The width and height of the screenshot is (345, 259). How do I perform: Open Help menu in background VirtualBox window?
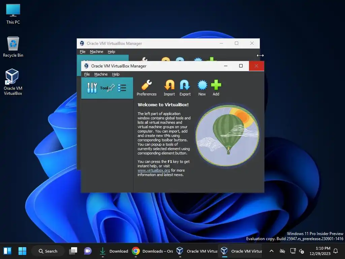(x=111, y=52)
